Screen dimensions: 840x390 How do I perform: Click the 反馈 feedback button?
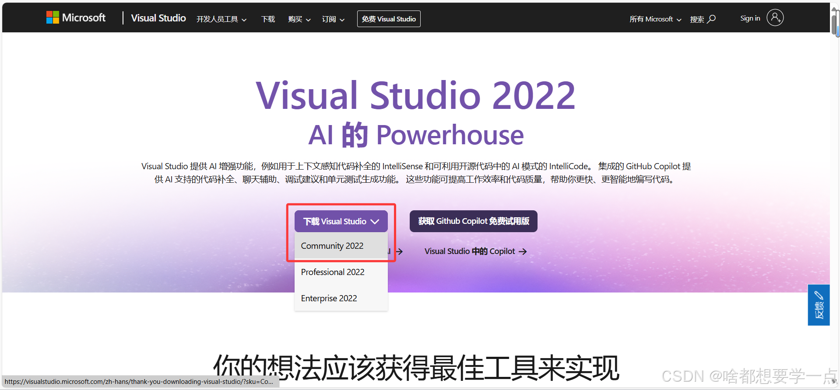819,305
